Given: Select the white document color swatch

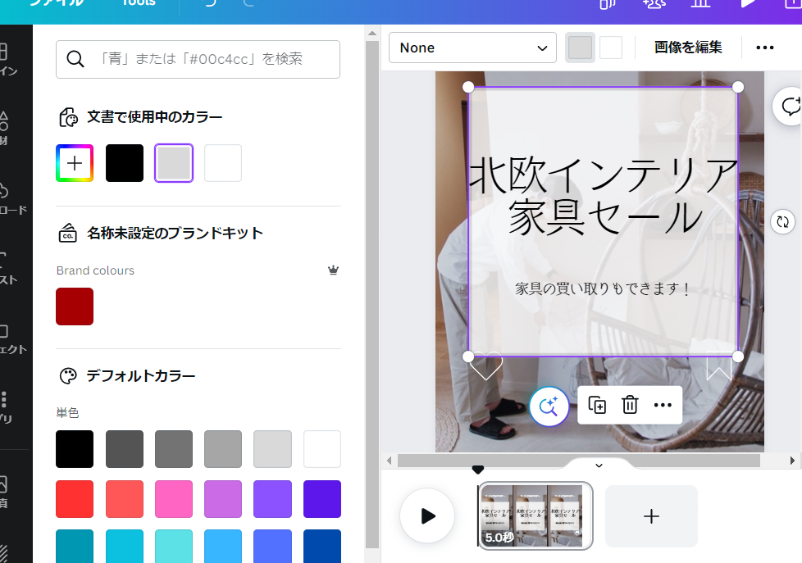Looking at the screenshot, I should (x=223, y=163).
